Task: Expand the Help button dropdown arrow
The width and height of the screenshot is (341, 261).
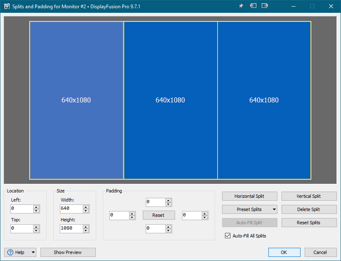Action: pos(33,252)
